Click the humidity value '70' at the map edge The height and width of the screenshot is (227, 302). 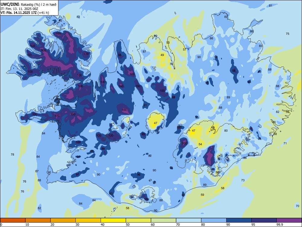coord(297,206)
